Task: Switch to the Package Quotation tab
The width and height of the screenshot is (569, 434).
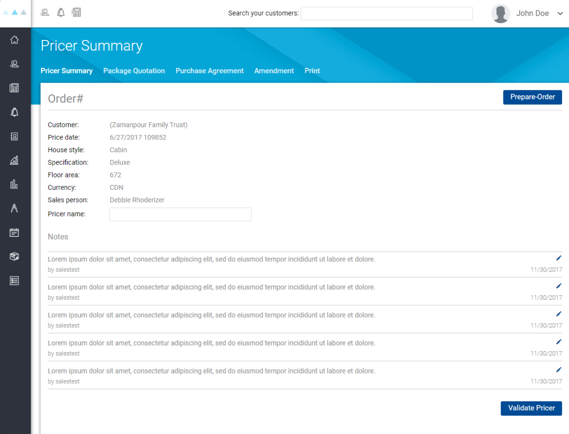Action: pyautogui.click(x=134, y=71)
